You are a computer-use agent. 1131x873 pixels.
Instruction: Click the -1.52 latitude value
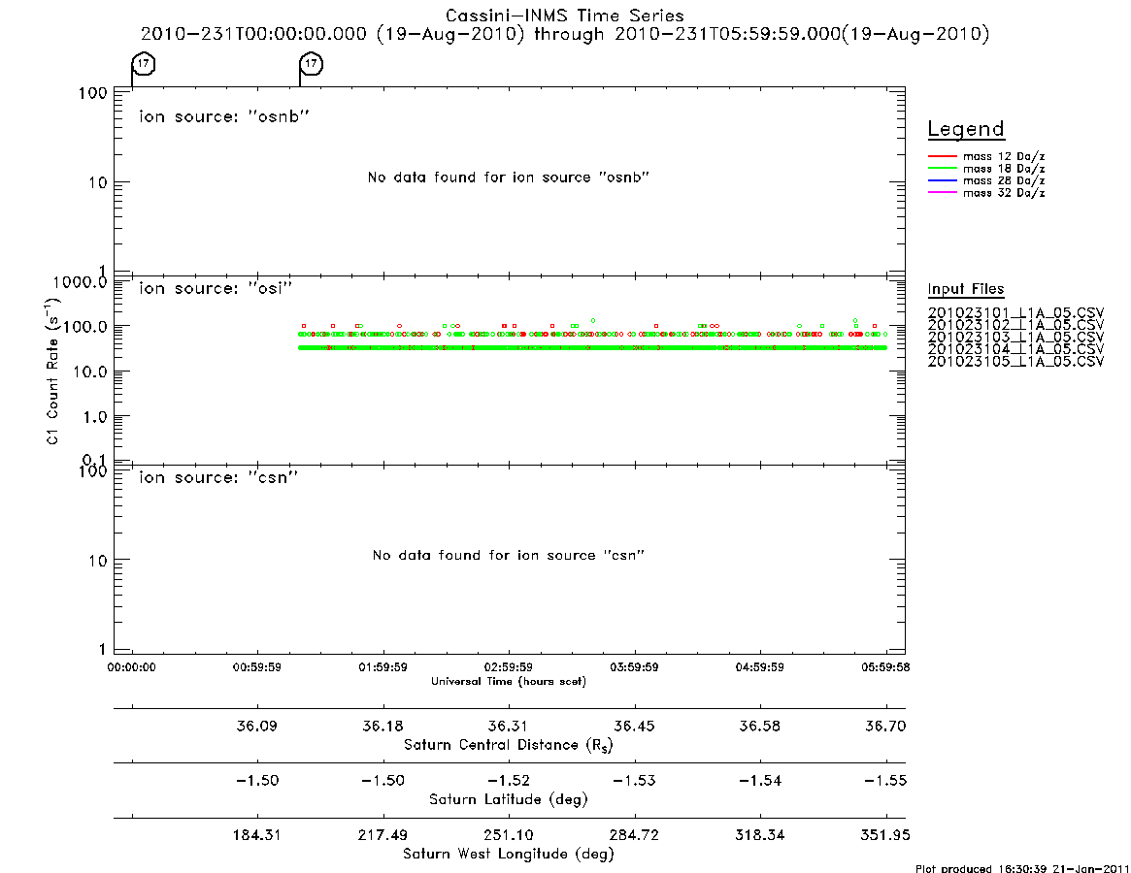(509, 781)
